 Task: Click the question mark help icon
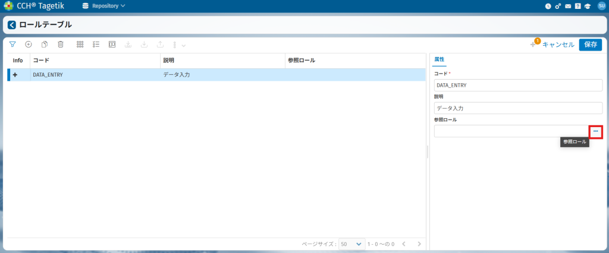click(x=577, y=6)
